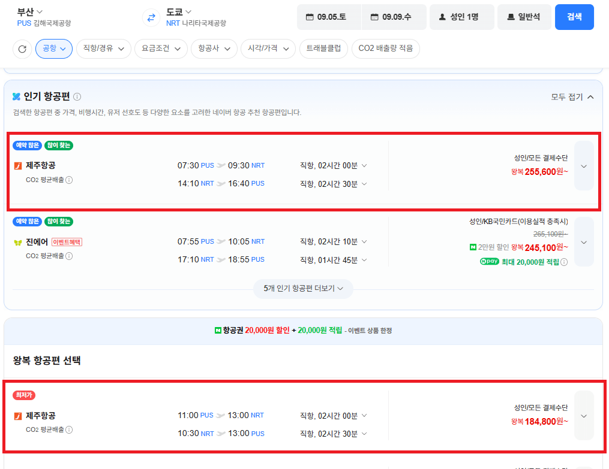
Task: Click the 최저가 badge
Action: (24, 395)
